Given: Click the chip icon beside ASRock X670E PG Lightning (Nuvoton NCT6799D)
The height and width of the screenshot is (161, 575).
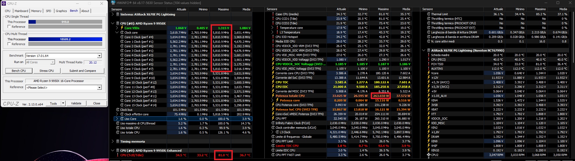Looking at the screenshot, I should [x=429, y=50].
